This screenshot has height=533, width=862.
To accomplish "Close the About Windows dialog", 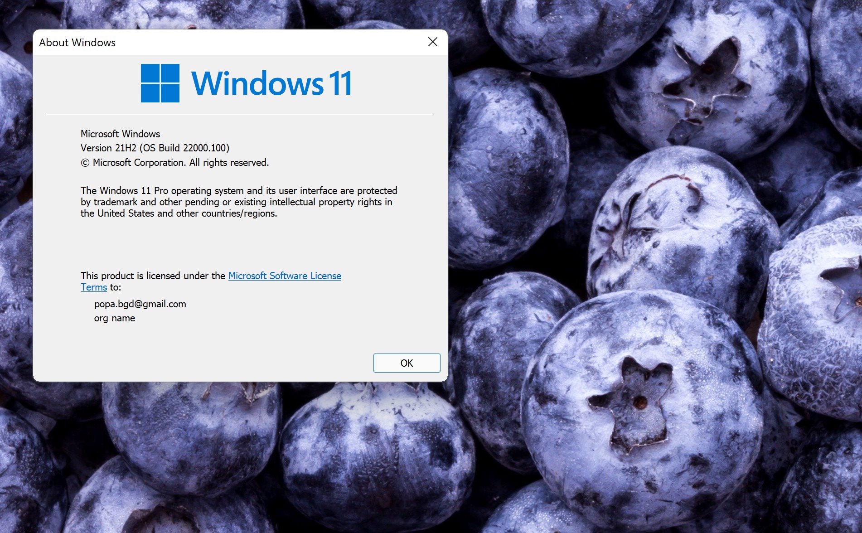I will click(x=433, y=42).
